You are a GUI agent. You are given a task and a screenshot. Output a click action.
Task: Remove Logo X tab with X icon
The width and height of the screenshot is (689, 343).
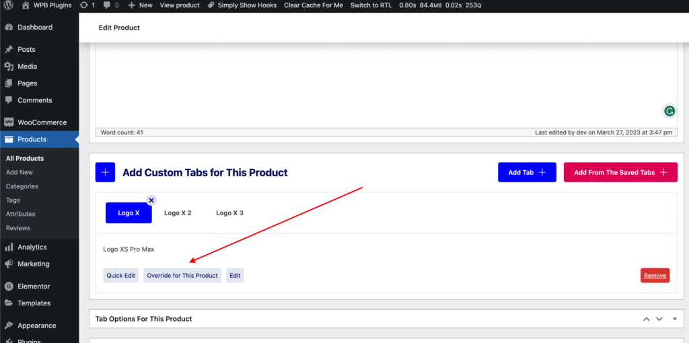click(151, 200)
